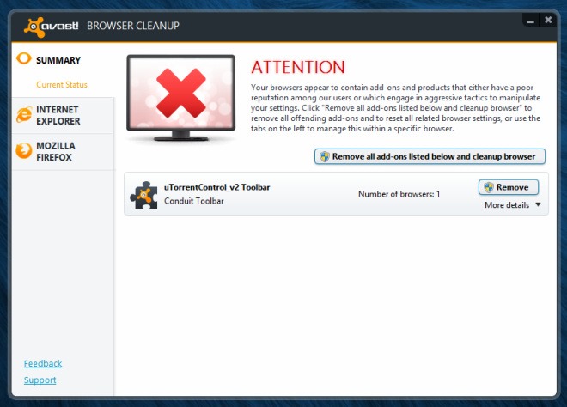Click the puzzle piece add-on icon
The image size is (567, 407).
coord(144,195)
